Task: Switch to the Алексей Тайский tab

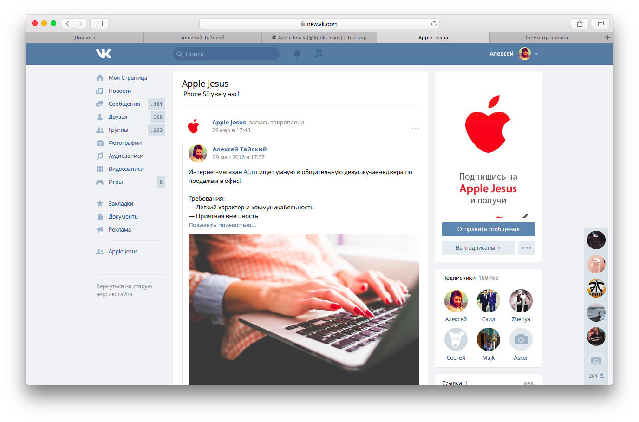Action: pyautogui.click(x=203, y=38)
